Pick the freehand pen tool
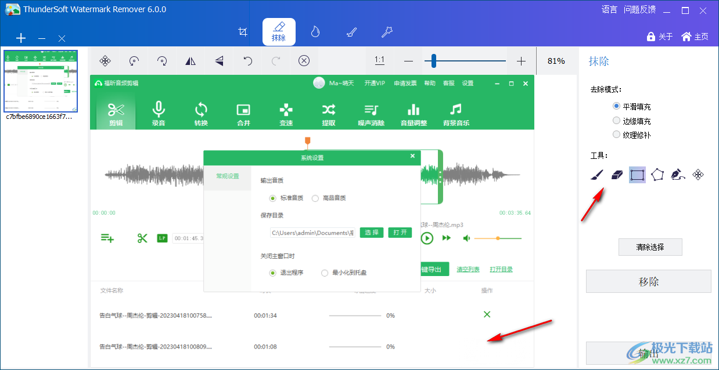Screen dimensions: 719x370 tap(678, 175)
